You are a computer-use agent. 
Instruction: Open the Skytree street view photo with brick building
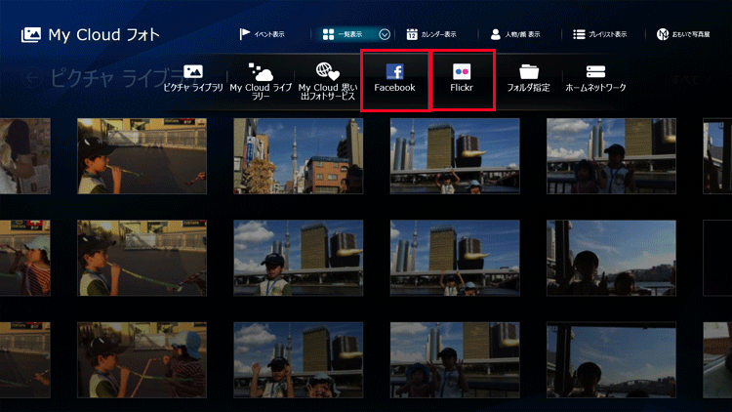tap(299, 156)
